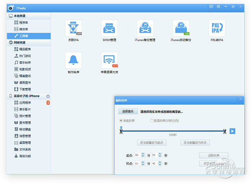Open 漫画图书 in sidebar
Viewport: 252px width, 186px height.
pos(29,83)
